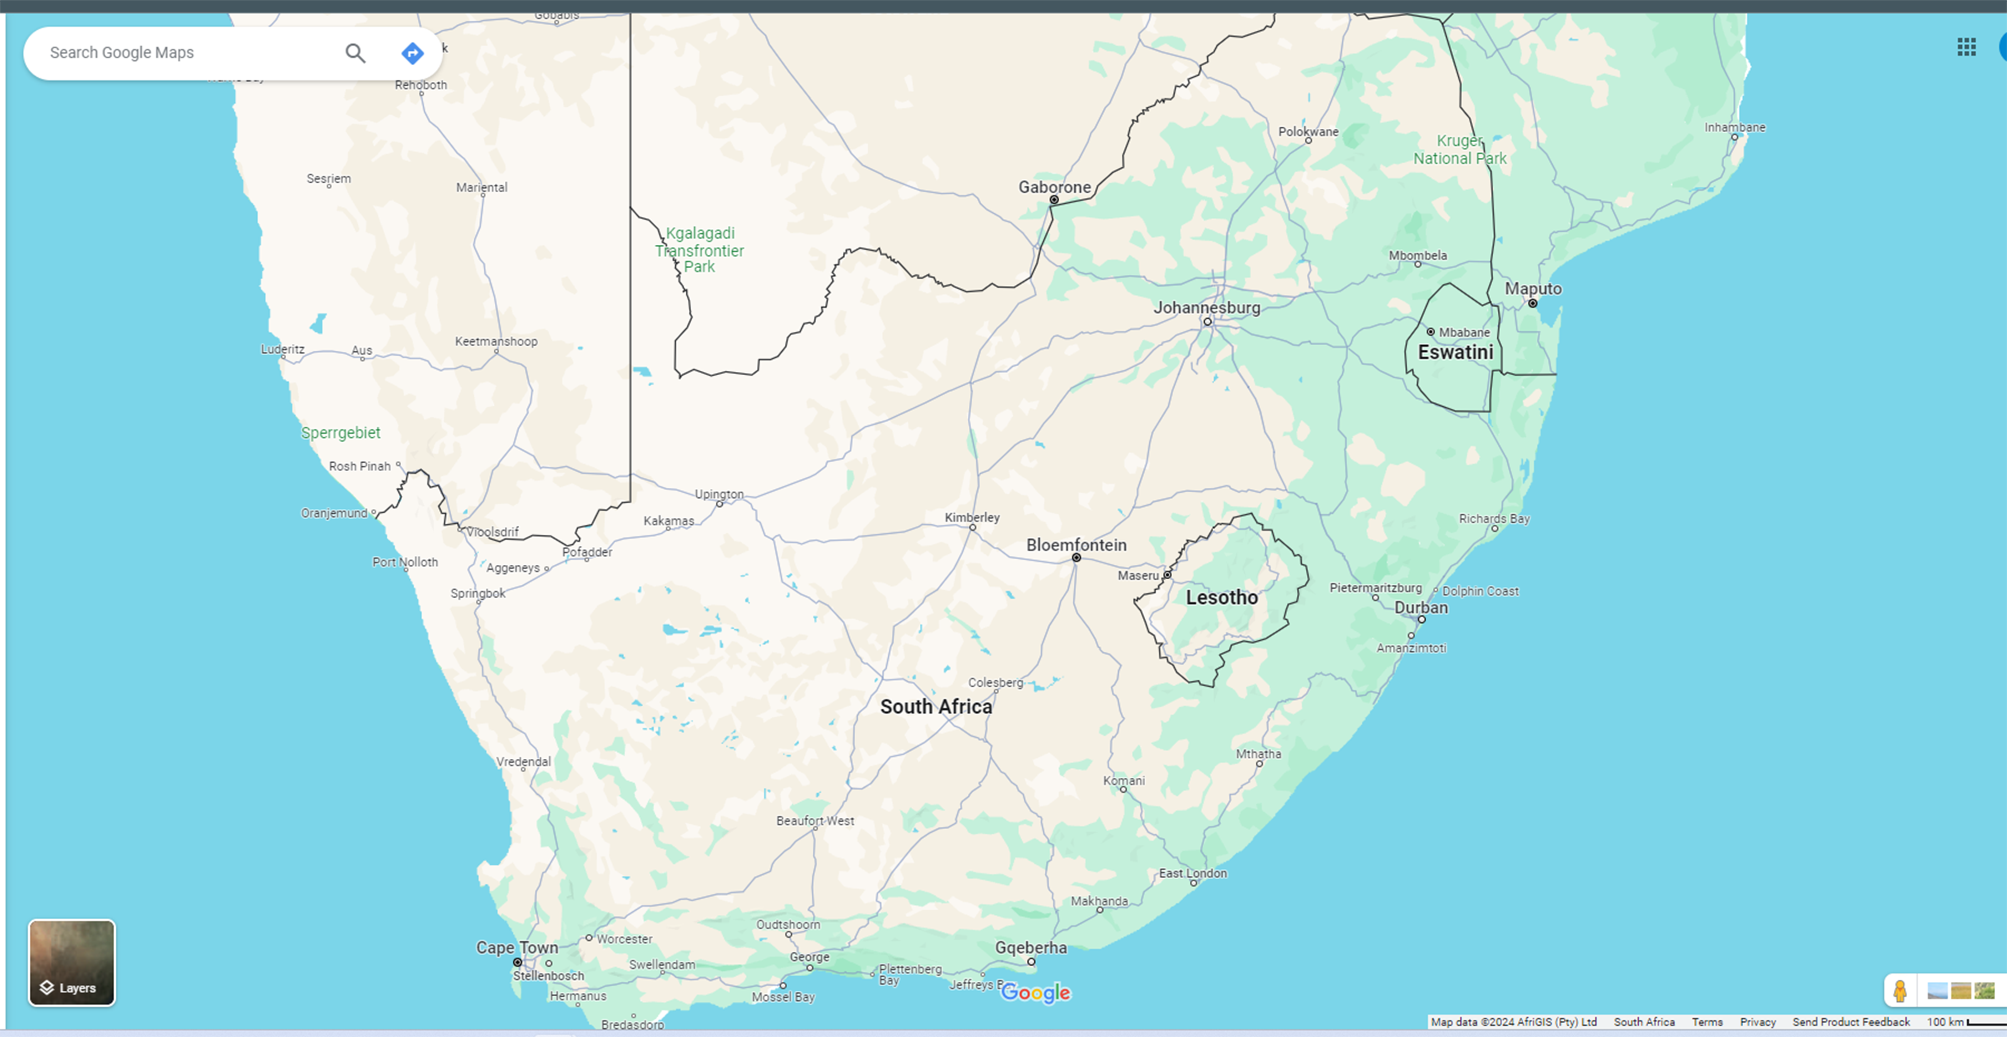The image size is (2007, 1037).
Task: Click the Kruger National Park label
Action: tap(1459, 149)
